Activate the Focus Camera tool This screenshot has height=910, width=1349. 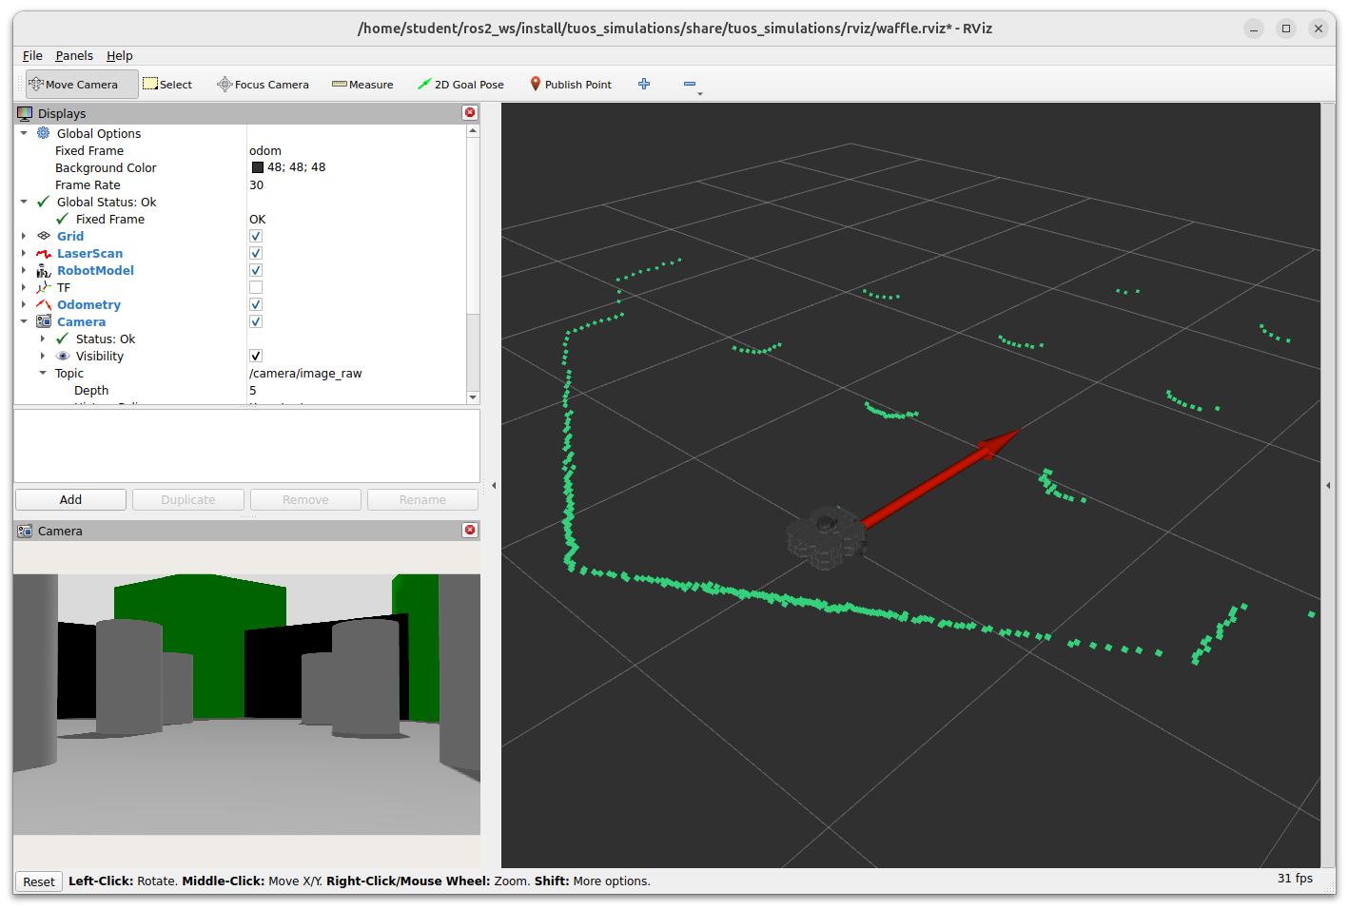[x=263, y=85]
